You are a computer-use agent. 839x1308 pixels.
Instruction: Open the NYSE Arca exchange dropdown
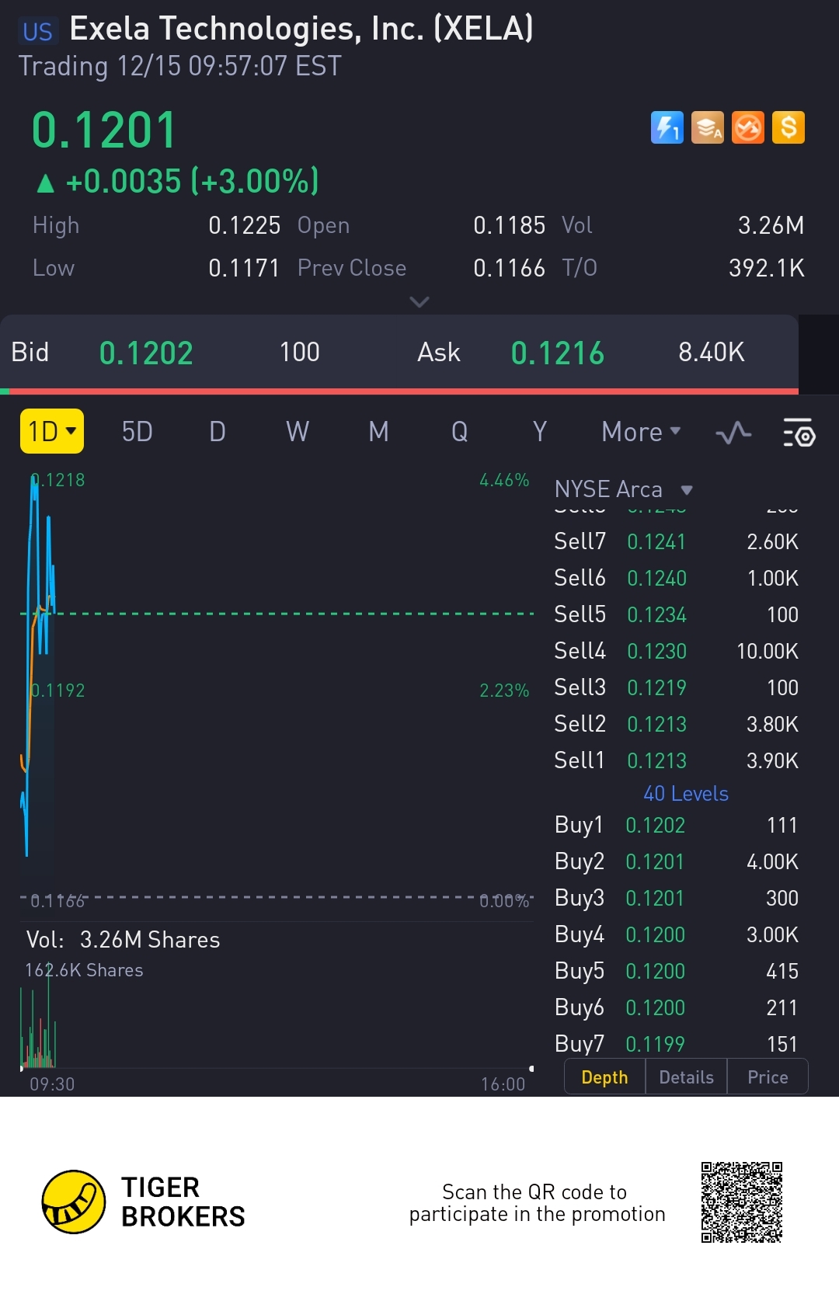pos(623,489)
